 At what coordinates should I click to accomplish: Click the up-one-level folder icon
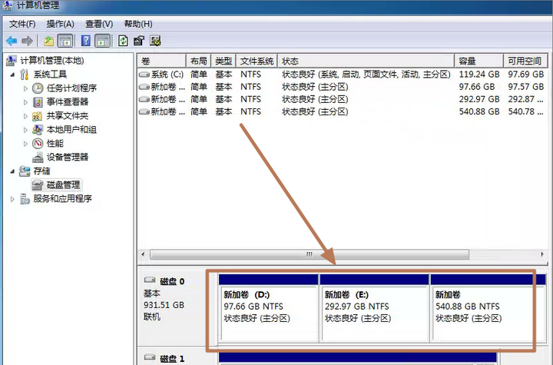48,41
